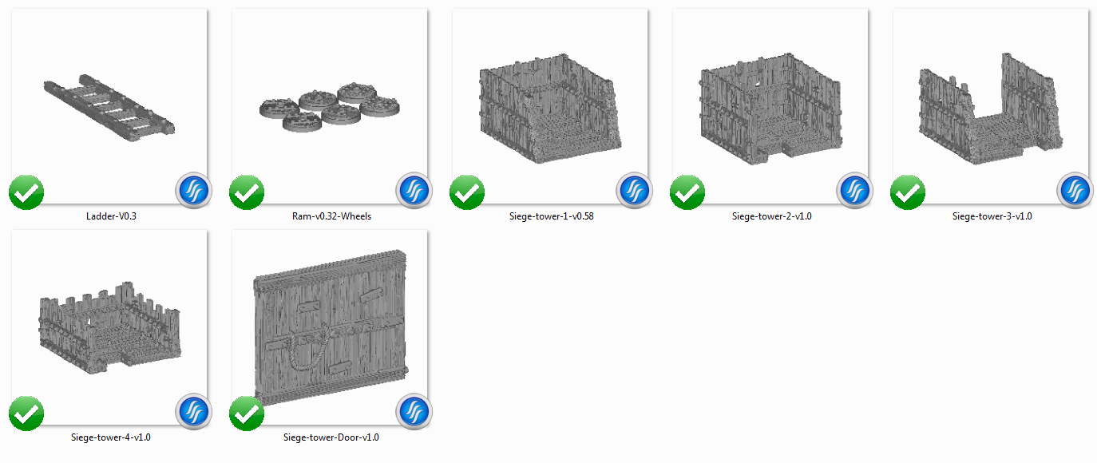Click the file name Ram-v0.32-Wheels

pos(331,216)
